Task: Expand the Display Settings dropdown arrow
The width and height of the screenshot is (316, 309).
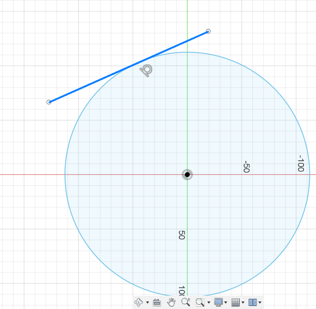Action: [x=225, y=303]
